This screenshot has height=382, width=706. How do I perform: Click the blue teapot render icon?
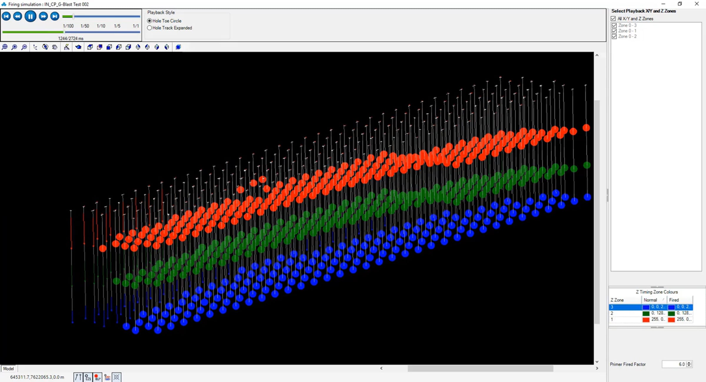[78, 47]
